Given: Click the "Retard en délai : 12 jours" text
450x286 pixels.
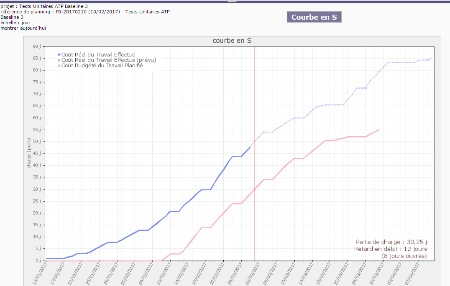Looking at the screenshot, I should [x=391, y=249].
